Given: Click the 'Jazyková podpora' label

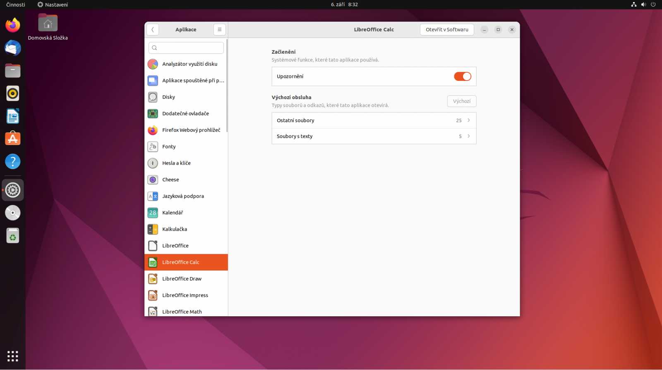Looking at the screenshot, I should [x=183, y=196].
